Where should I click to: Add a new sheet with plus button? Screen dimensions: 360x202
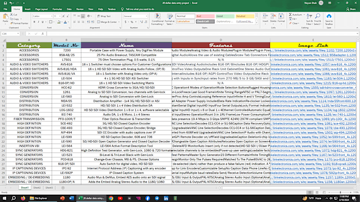click(x=63, y=188)
